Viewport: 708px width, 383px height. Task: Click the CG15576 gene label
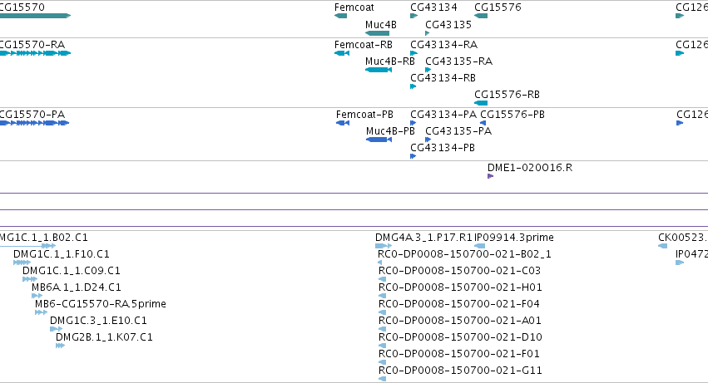(498, 7)
